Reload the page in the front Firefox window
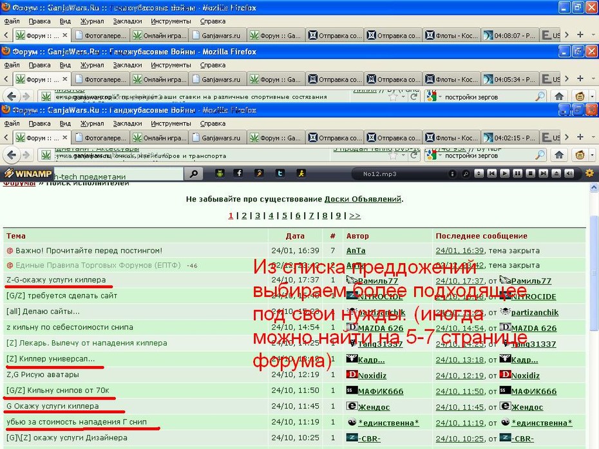Viewport: 599px width, 449px height. click(414, 155)
